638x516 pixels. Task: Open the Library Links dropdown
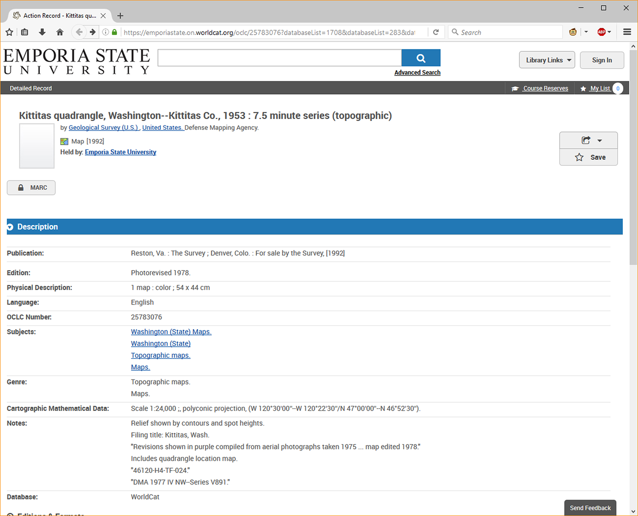547,60
